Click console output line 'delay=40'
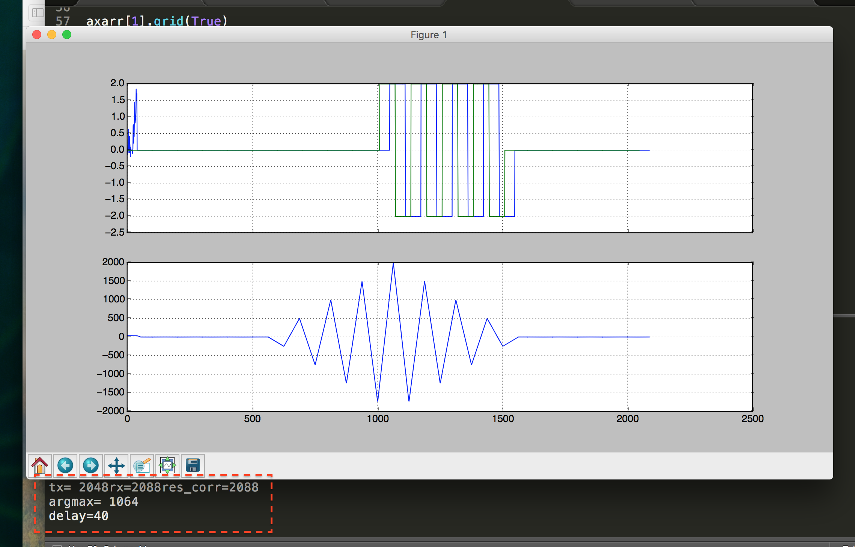855x547 pixels. [x=78, y=516]
